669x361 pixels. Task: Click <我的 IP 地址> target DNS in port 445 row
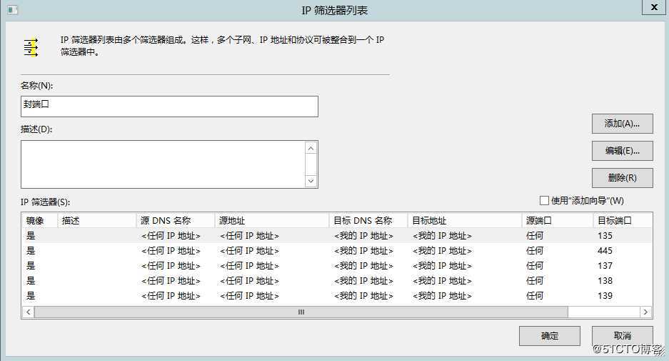point(363,251)
